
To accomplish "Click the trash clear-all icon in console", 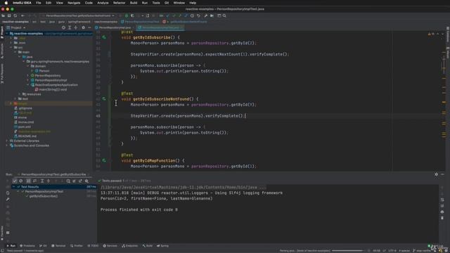I will tap(442, 218).
